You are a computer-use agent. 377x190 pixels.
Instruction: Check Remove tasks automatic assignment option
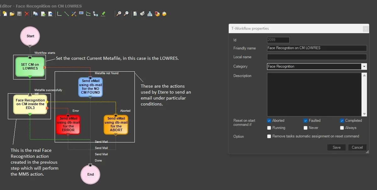[269, 136]
